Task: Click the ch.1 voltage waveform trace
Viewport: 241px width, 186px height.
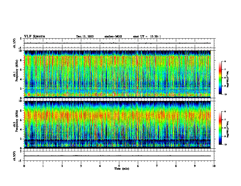Action: pyautogui.click(x=117, y=43)
